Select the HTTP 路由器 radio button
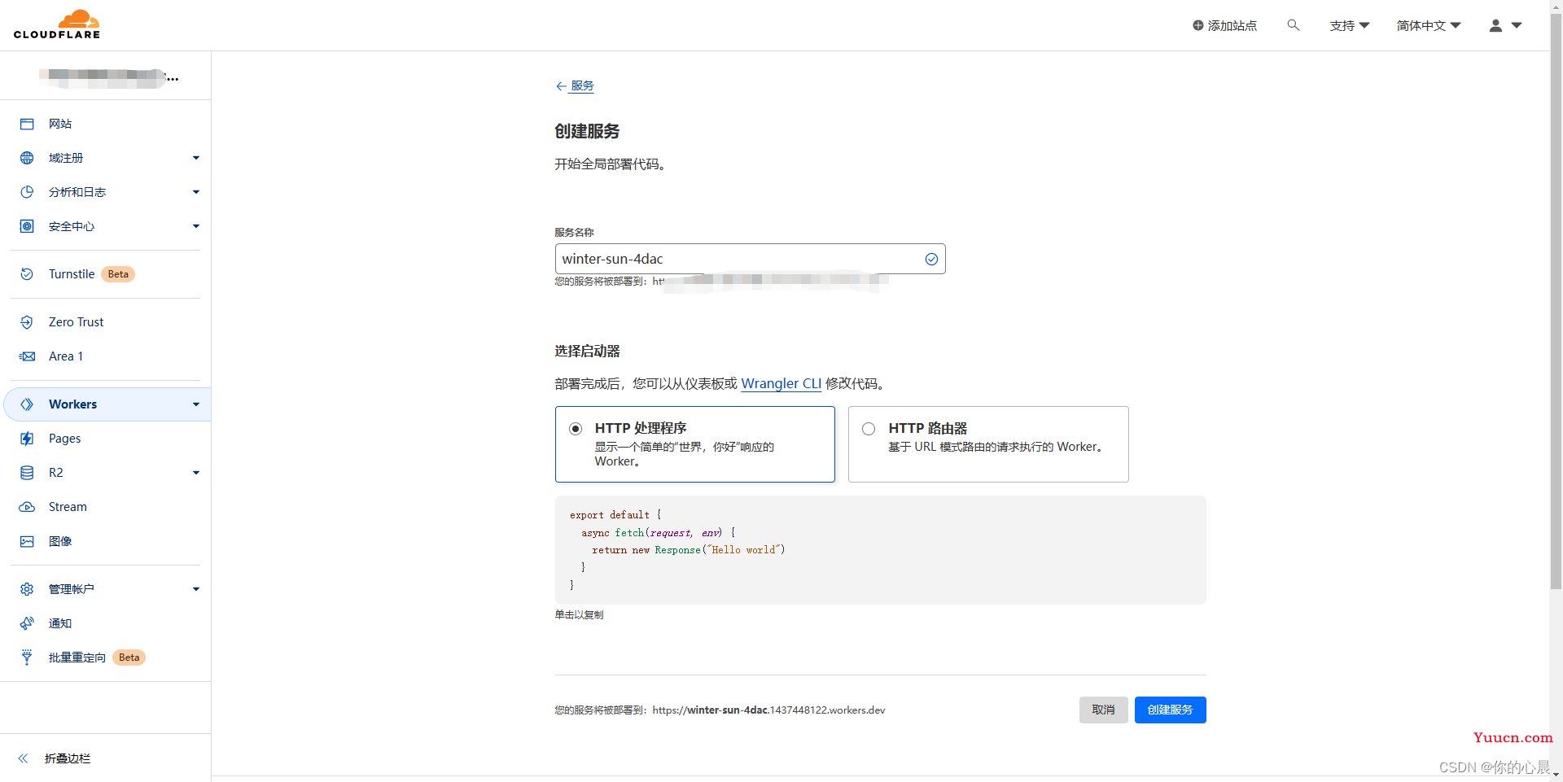 click(x=869, y=429)
